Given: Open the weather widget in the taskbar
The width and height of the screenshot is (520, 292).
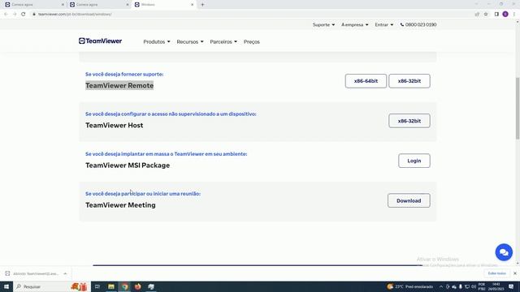Looking at the screenshot, I should 409,286.
